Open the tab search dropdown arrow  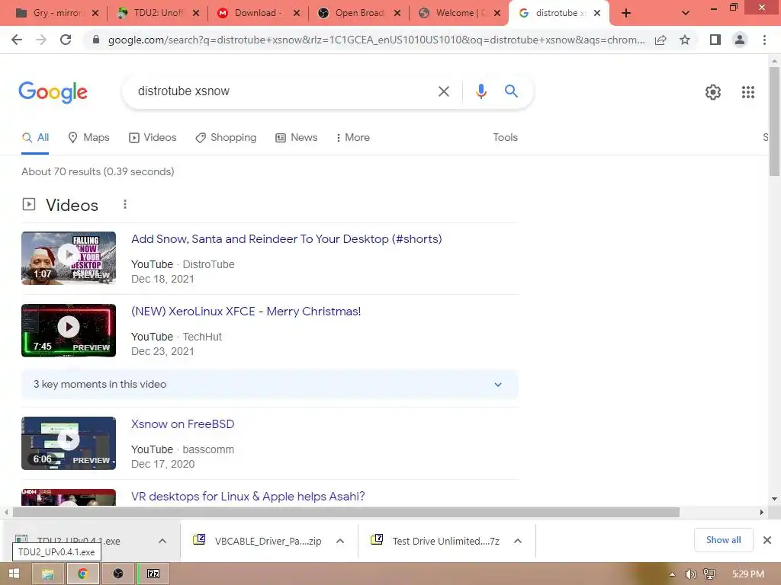(x=686, y=13)
